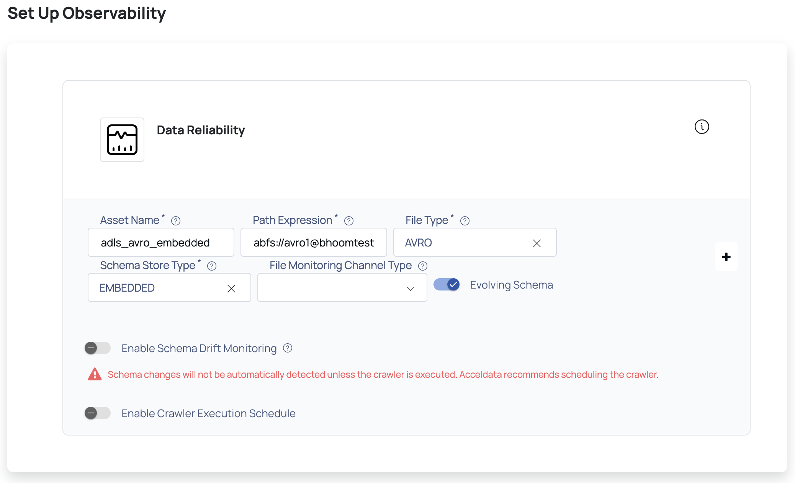
Task: Enable Schema Drift Monitoring toggle
Action: [97, 348]
